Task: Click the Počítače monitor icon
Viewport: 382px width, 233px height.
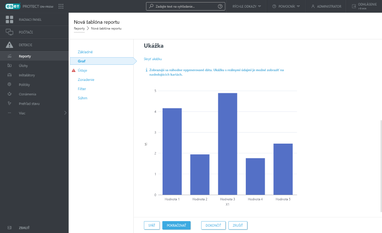Action: click(9, 32)
